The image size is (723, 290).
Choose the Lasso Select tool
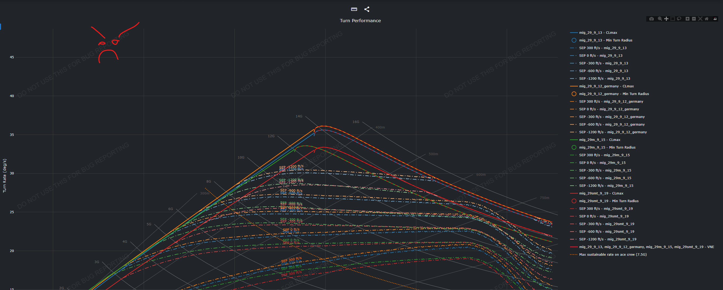[679, 19]
